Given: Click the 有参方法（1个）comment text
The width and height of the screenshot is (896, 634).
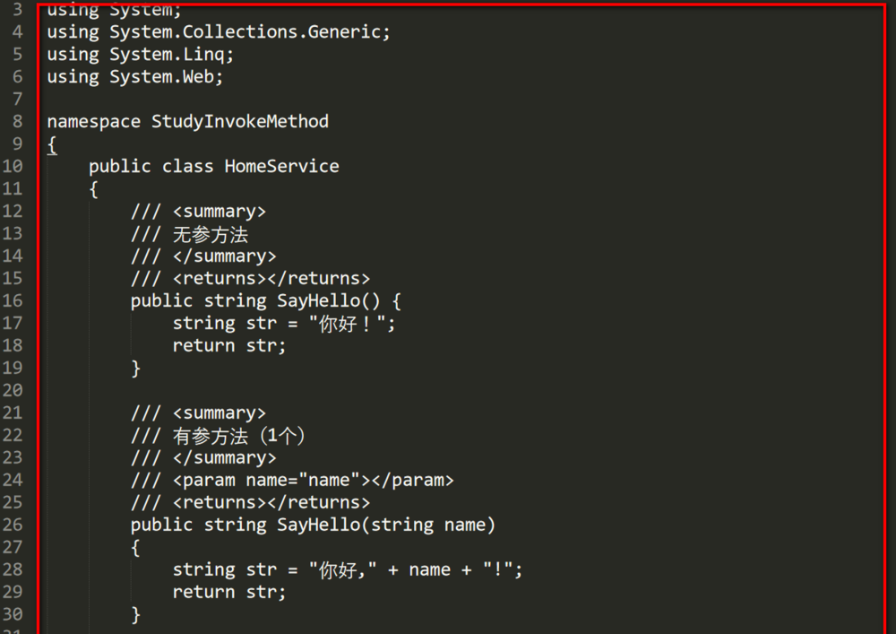Looking at the screenshot, I should (239, 436).
